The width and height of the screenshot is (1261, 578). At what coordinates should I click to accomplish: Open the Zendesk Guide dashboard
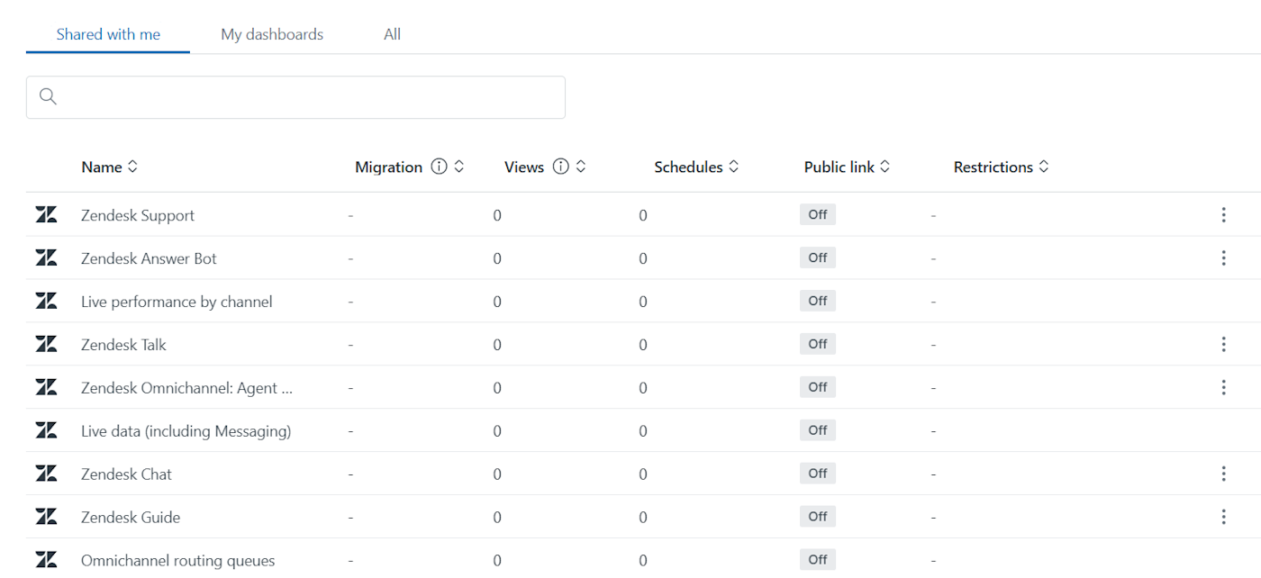tap(131, 518)
